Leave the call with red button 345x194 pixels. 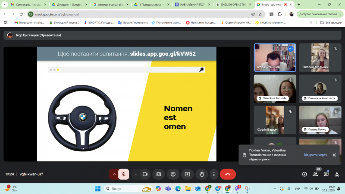pyautogui.click(x=228, y=174)
